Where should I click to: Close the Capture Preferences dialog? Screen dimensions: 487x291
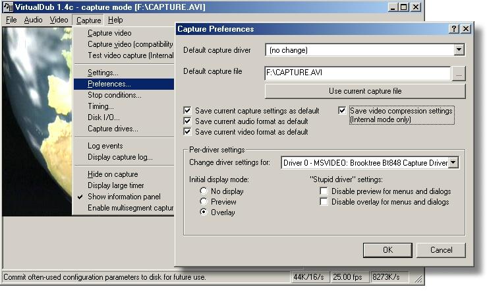465,29
